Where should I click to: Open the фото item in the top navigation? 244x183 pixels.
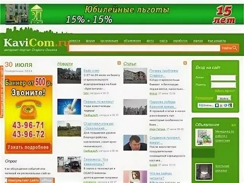point(150,41)
